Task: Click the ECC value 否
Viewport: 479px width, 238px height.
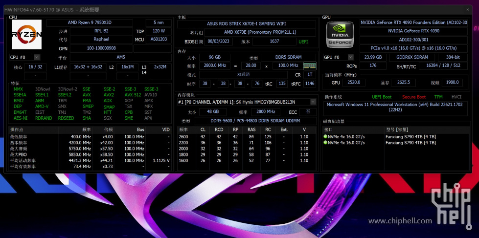Action: 308,112
